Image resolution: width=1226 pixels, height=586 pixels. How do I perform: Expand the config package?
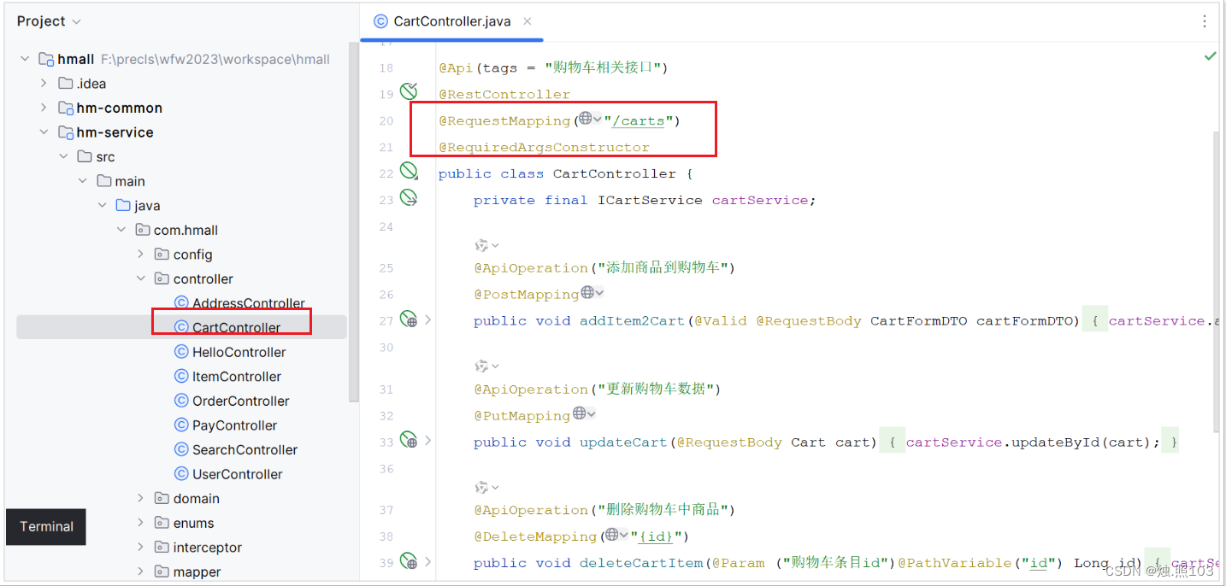tap(141, 255)
